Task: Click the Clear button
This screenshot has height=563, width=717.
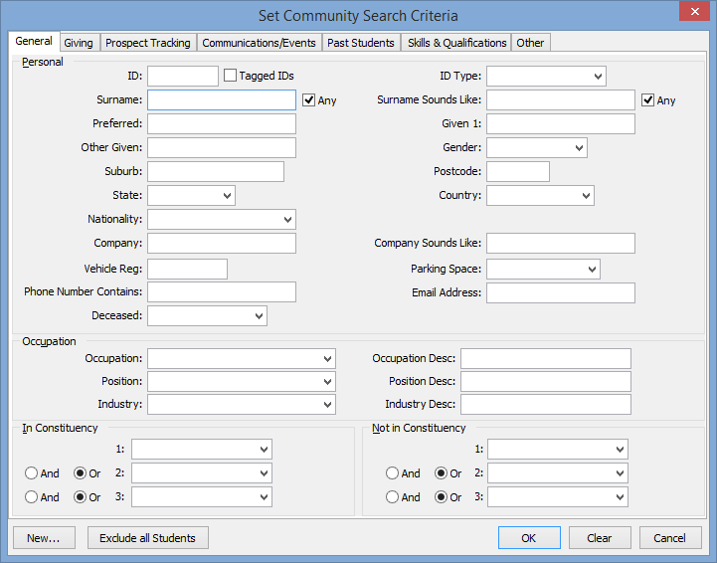Action: 600,538
